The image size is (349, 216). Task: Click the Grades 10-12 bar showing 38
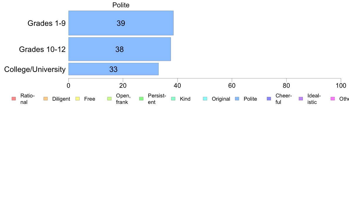[119, 49]
